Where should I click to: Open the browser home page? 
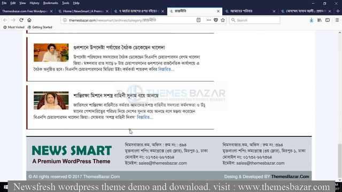point(29,20)
